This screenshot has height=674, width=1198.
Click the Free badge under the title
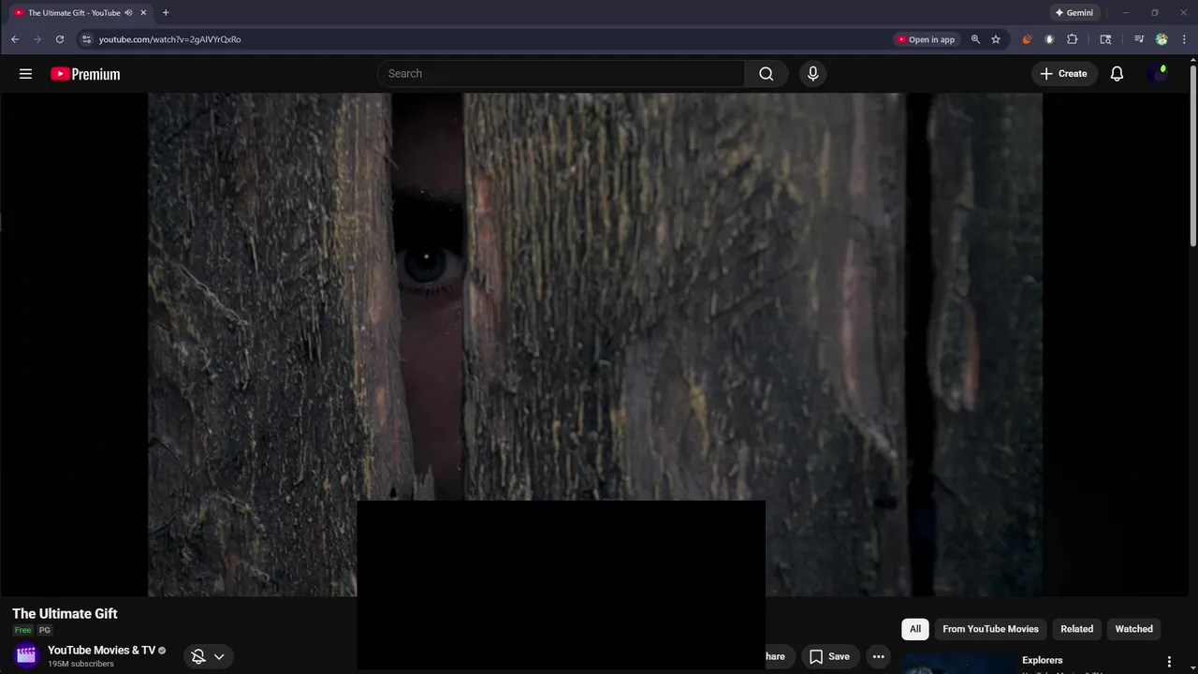22,631
